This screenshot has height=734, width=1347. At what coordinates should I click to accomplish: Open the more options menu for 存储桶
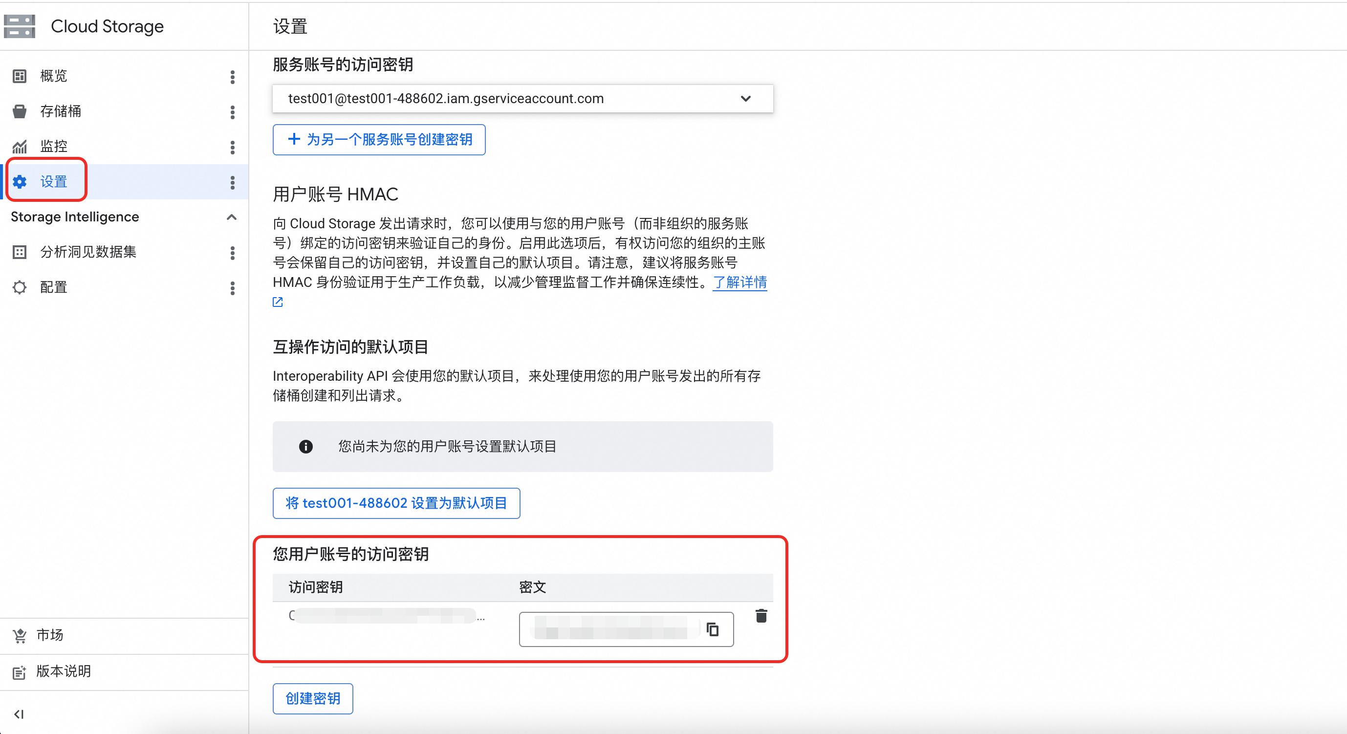click(233, 112)
